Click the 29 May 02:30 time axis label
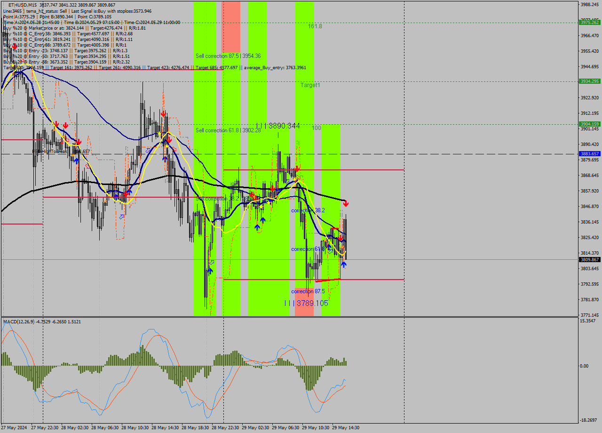Viewport: 602px width, 433px height. [x=255, y=428]
